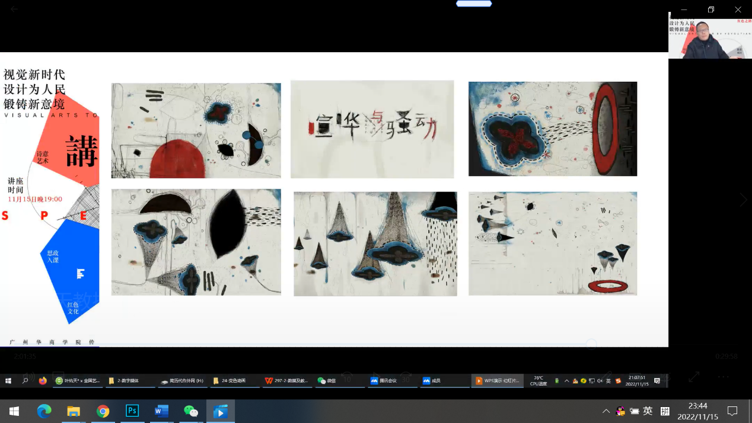Viewport: 752px width, 423px height.
Task: Open Microsoft Edge from the taskbar
Action: [44, 411]
